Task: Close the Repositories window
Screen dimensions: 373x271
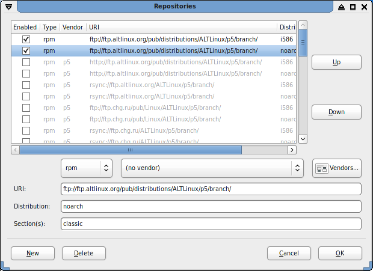Action: pos(364,7)
